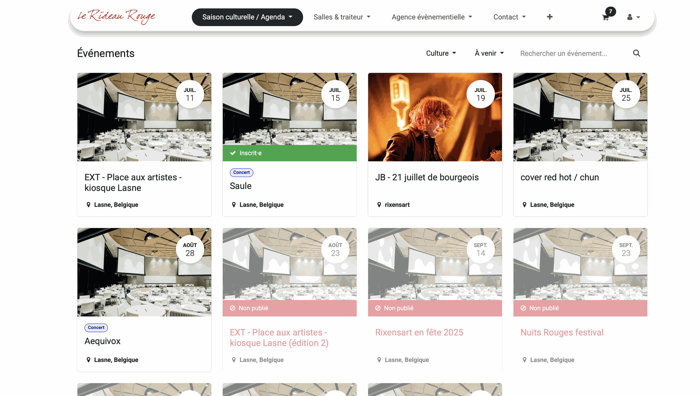
Task: Click Le Rideau Rouge logo
Action: point(116,16)
